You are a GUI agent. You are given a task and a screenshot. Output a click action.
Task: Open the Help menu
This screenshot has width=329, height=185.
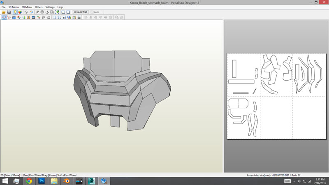(x=60, y=7)
